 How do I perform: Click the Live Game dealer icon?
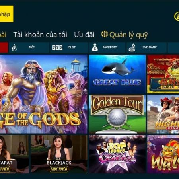tap(132, 47)
